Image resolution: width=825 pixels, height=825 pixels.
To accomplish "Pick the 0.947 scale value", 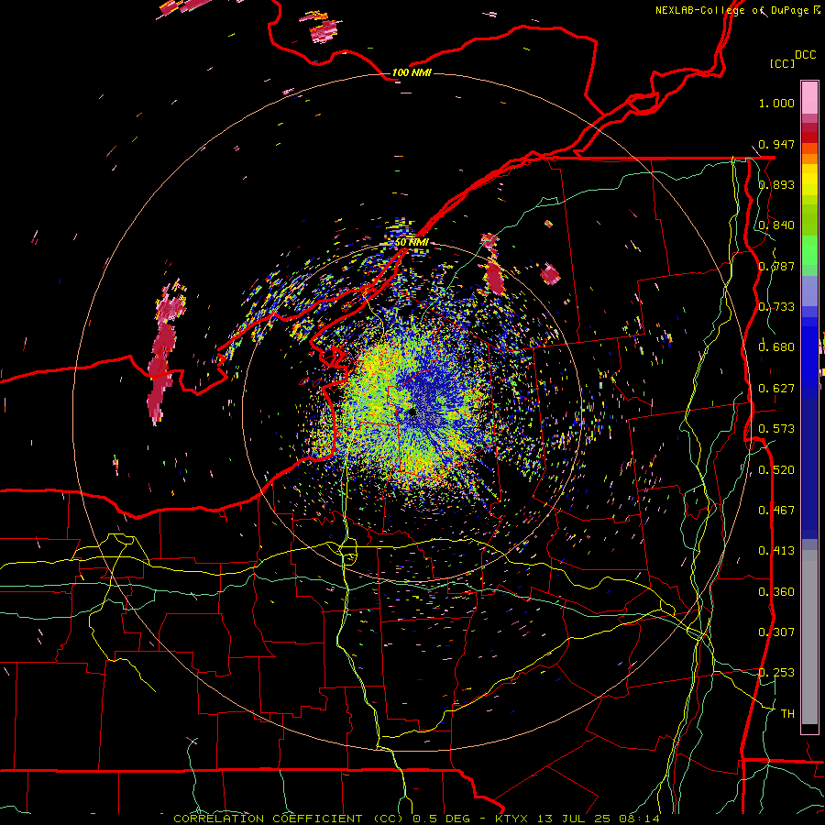I will point(776,144).
